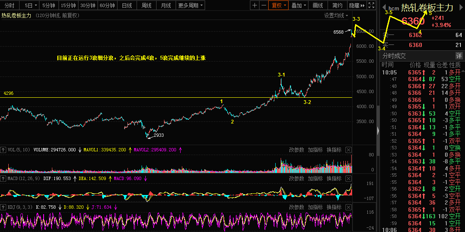This screenshot has width=465, height=232.
Task: Switch to 月线 monthly chart
Action: [x=166, y=5]
